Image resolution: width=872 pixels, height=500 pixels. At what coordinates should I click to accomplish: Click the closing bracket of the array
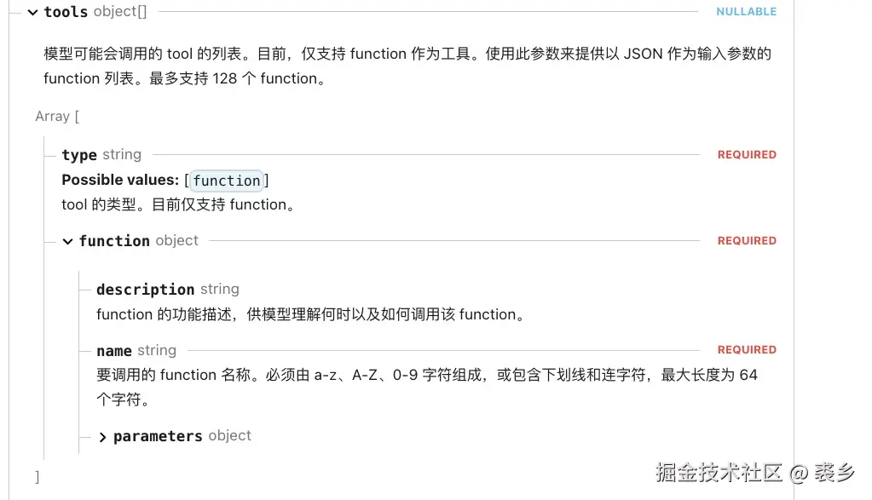37,477
